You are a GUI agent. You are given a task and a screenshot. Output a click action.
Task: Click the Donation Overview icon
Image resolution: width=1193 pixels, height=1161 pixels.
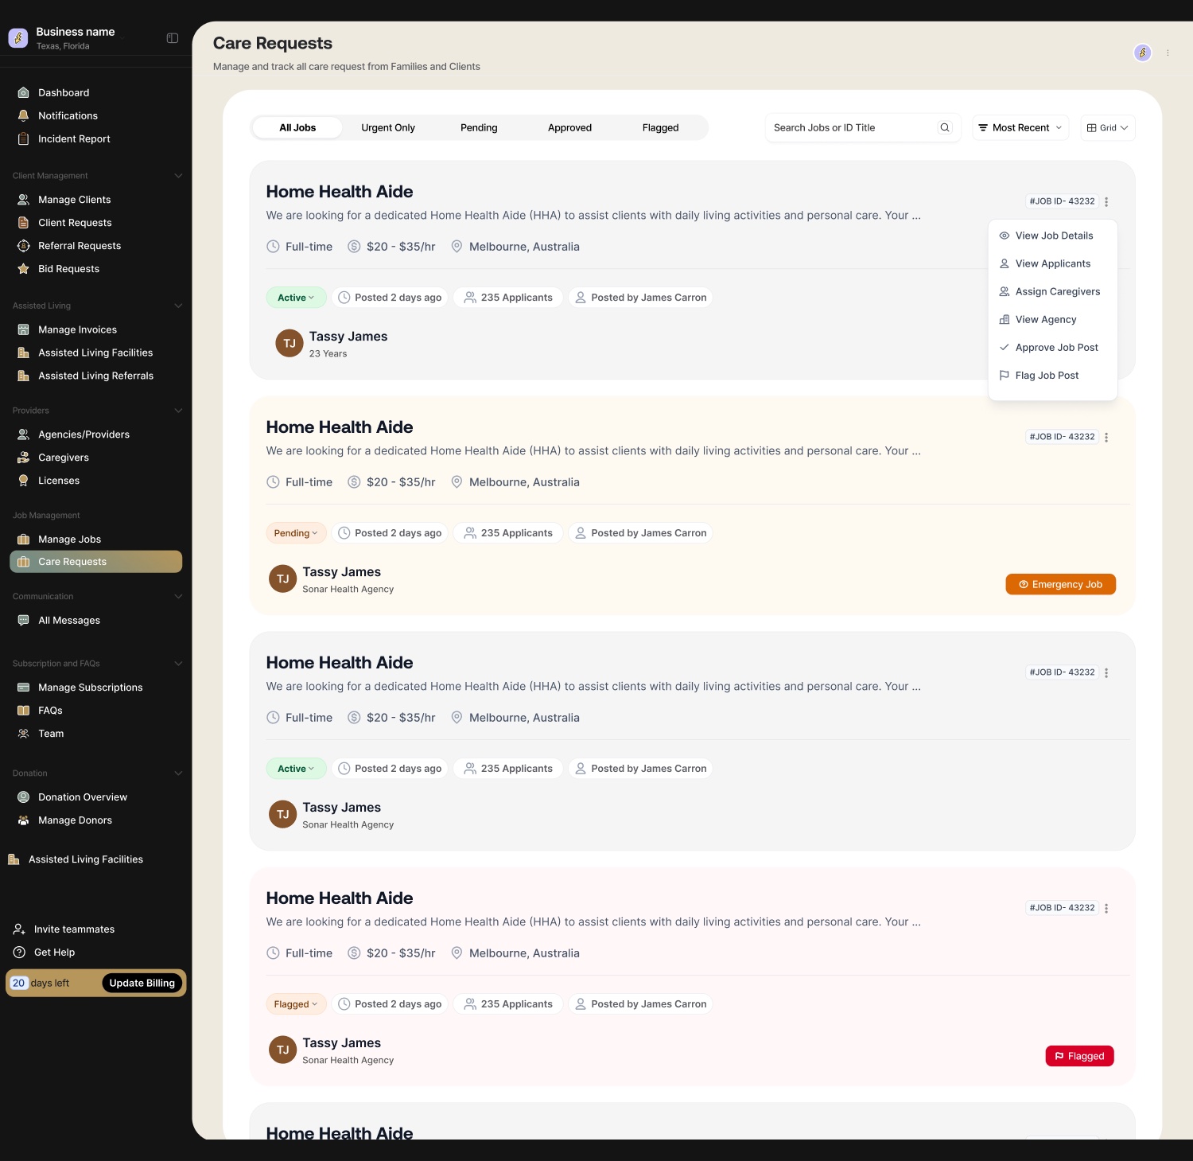[x=24, y=797]
